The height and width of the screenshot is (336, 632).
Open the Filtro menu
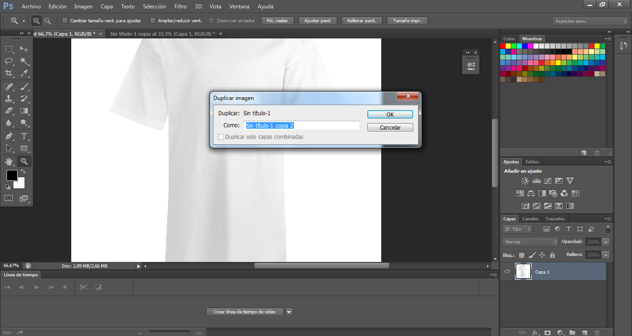click(x=180, y=6)
